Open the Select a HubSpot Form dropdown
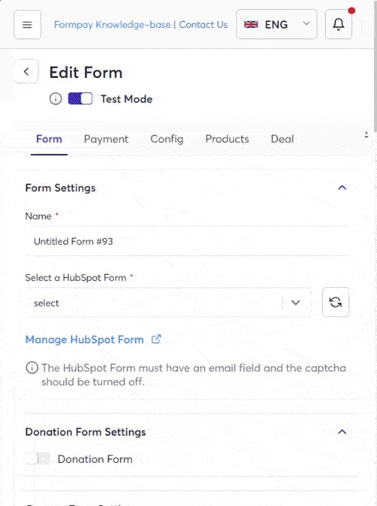Image resolution: width=377 pixels, height=506 pixels. pyautogui.click(x=169, y=303)
